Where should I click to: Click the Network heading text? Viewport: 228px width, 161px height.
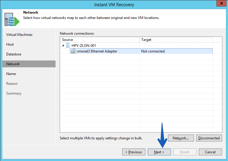[x=31, y=12]
